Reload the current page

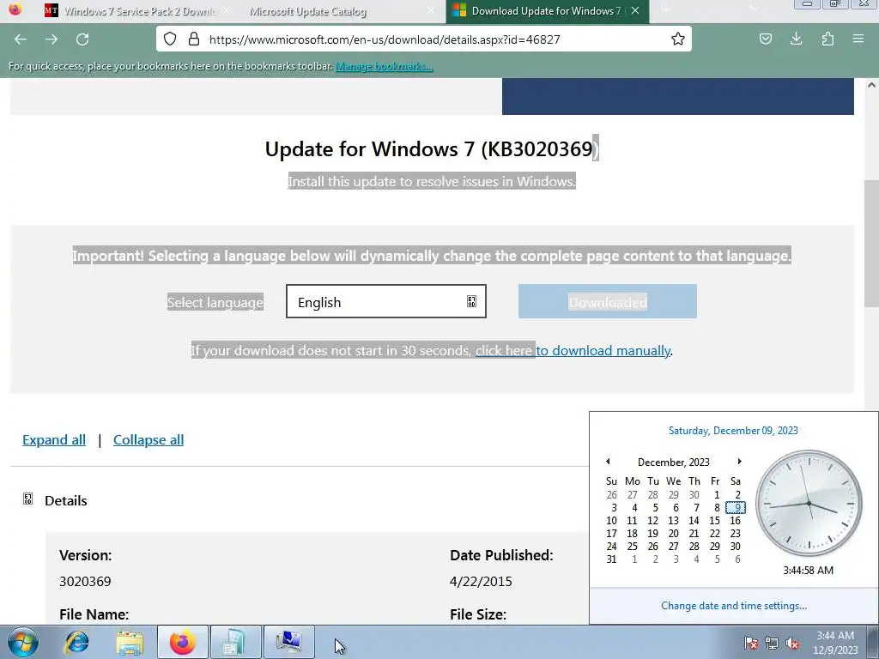click(82, 39)
